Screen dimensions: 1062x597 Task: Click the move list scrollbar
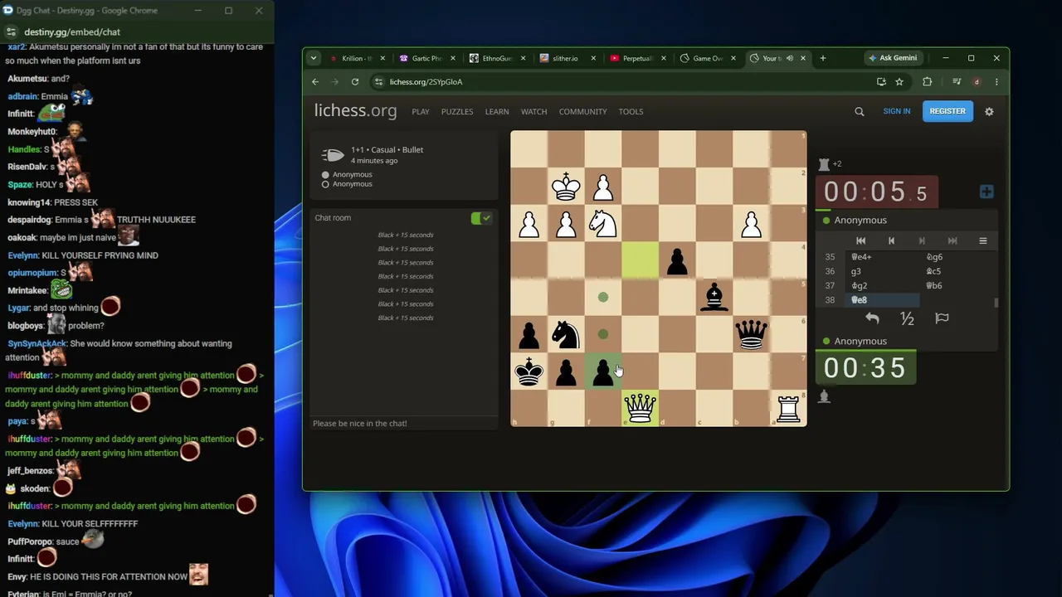pyautogui.click(x=995, y=302)
